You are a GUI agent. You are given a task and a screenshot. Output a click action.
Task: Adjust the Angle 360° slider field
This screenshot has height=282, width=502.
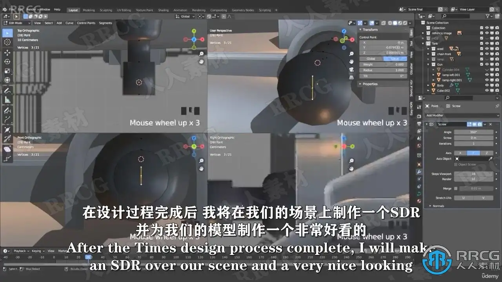[474, 132]
